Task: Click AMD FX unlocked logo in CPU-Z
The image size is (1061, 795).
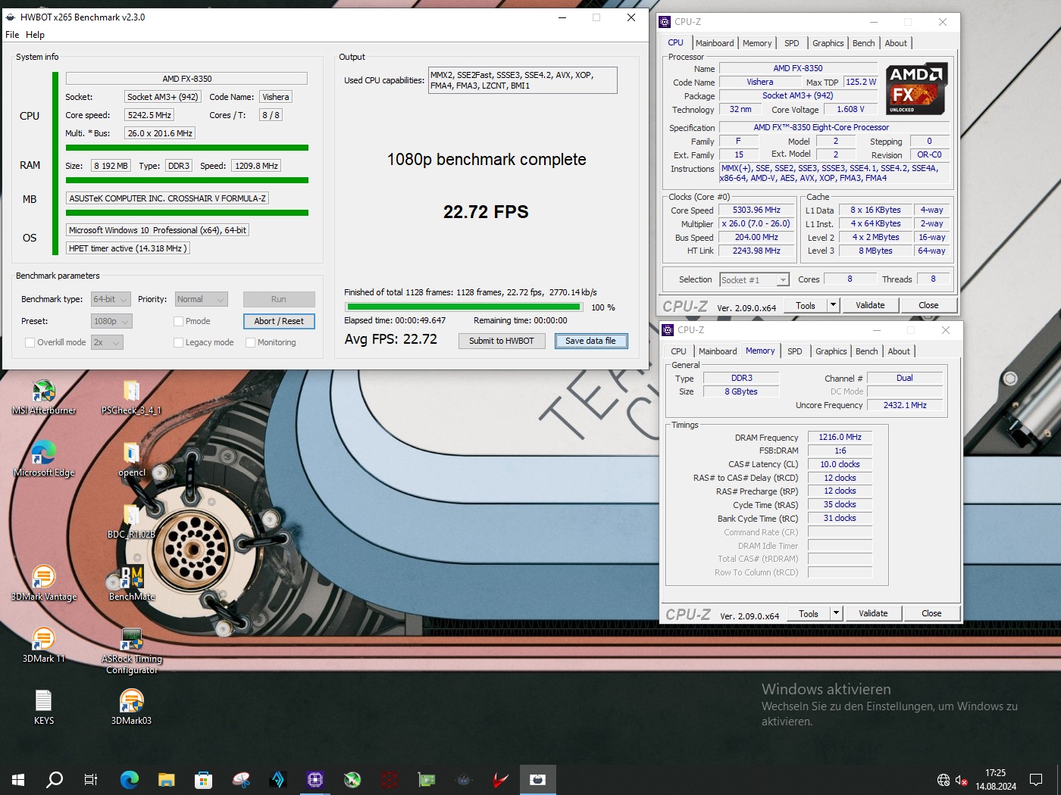Action: pyautogui.click(x=916, y=89)
